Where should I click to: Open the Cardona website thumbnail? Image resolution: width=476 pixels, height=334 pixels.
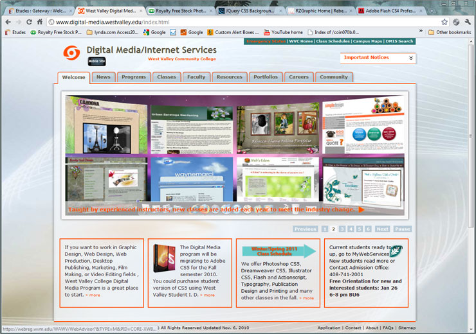[x=106, y=125]
